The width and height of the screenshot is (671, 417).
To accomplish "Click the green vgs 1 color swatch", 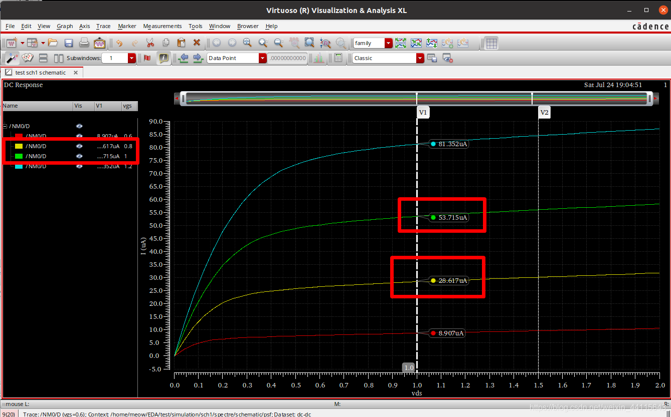I will click(19, 156).
